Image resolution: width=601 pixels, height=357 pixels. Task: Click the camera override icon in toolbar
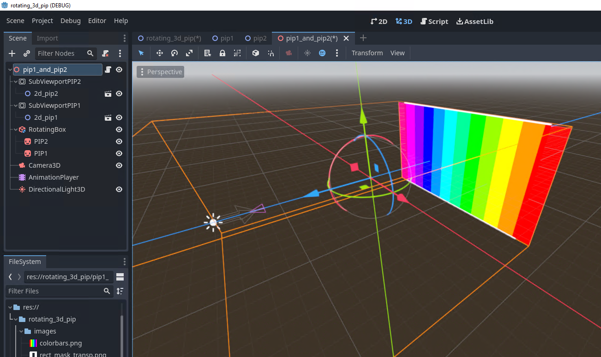tap(289, 53)
